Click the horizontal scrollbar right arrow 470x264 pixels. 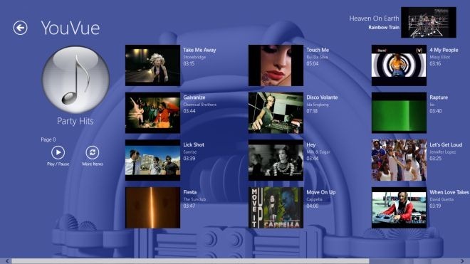[x=462, y=261]
